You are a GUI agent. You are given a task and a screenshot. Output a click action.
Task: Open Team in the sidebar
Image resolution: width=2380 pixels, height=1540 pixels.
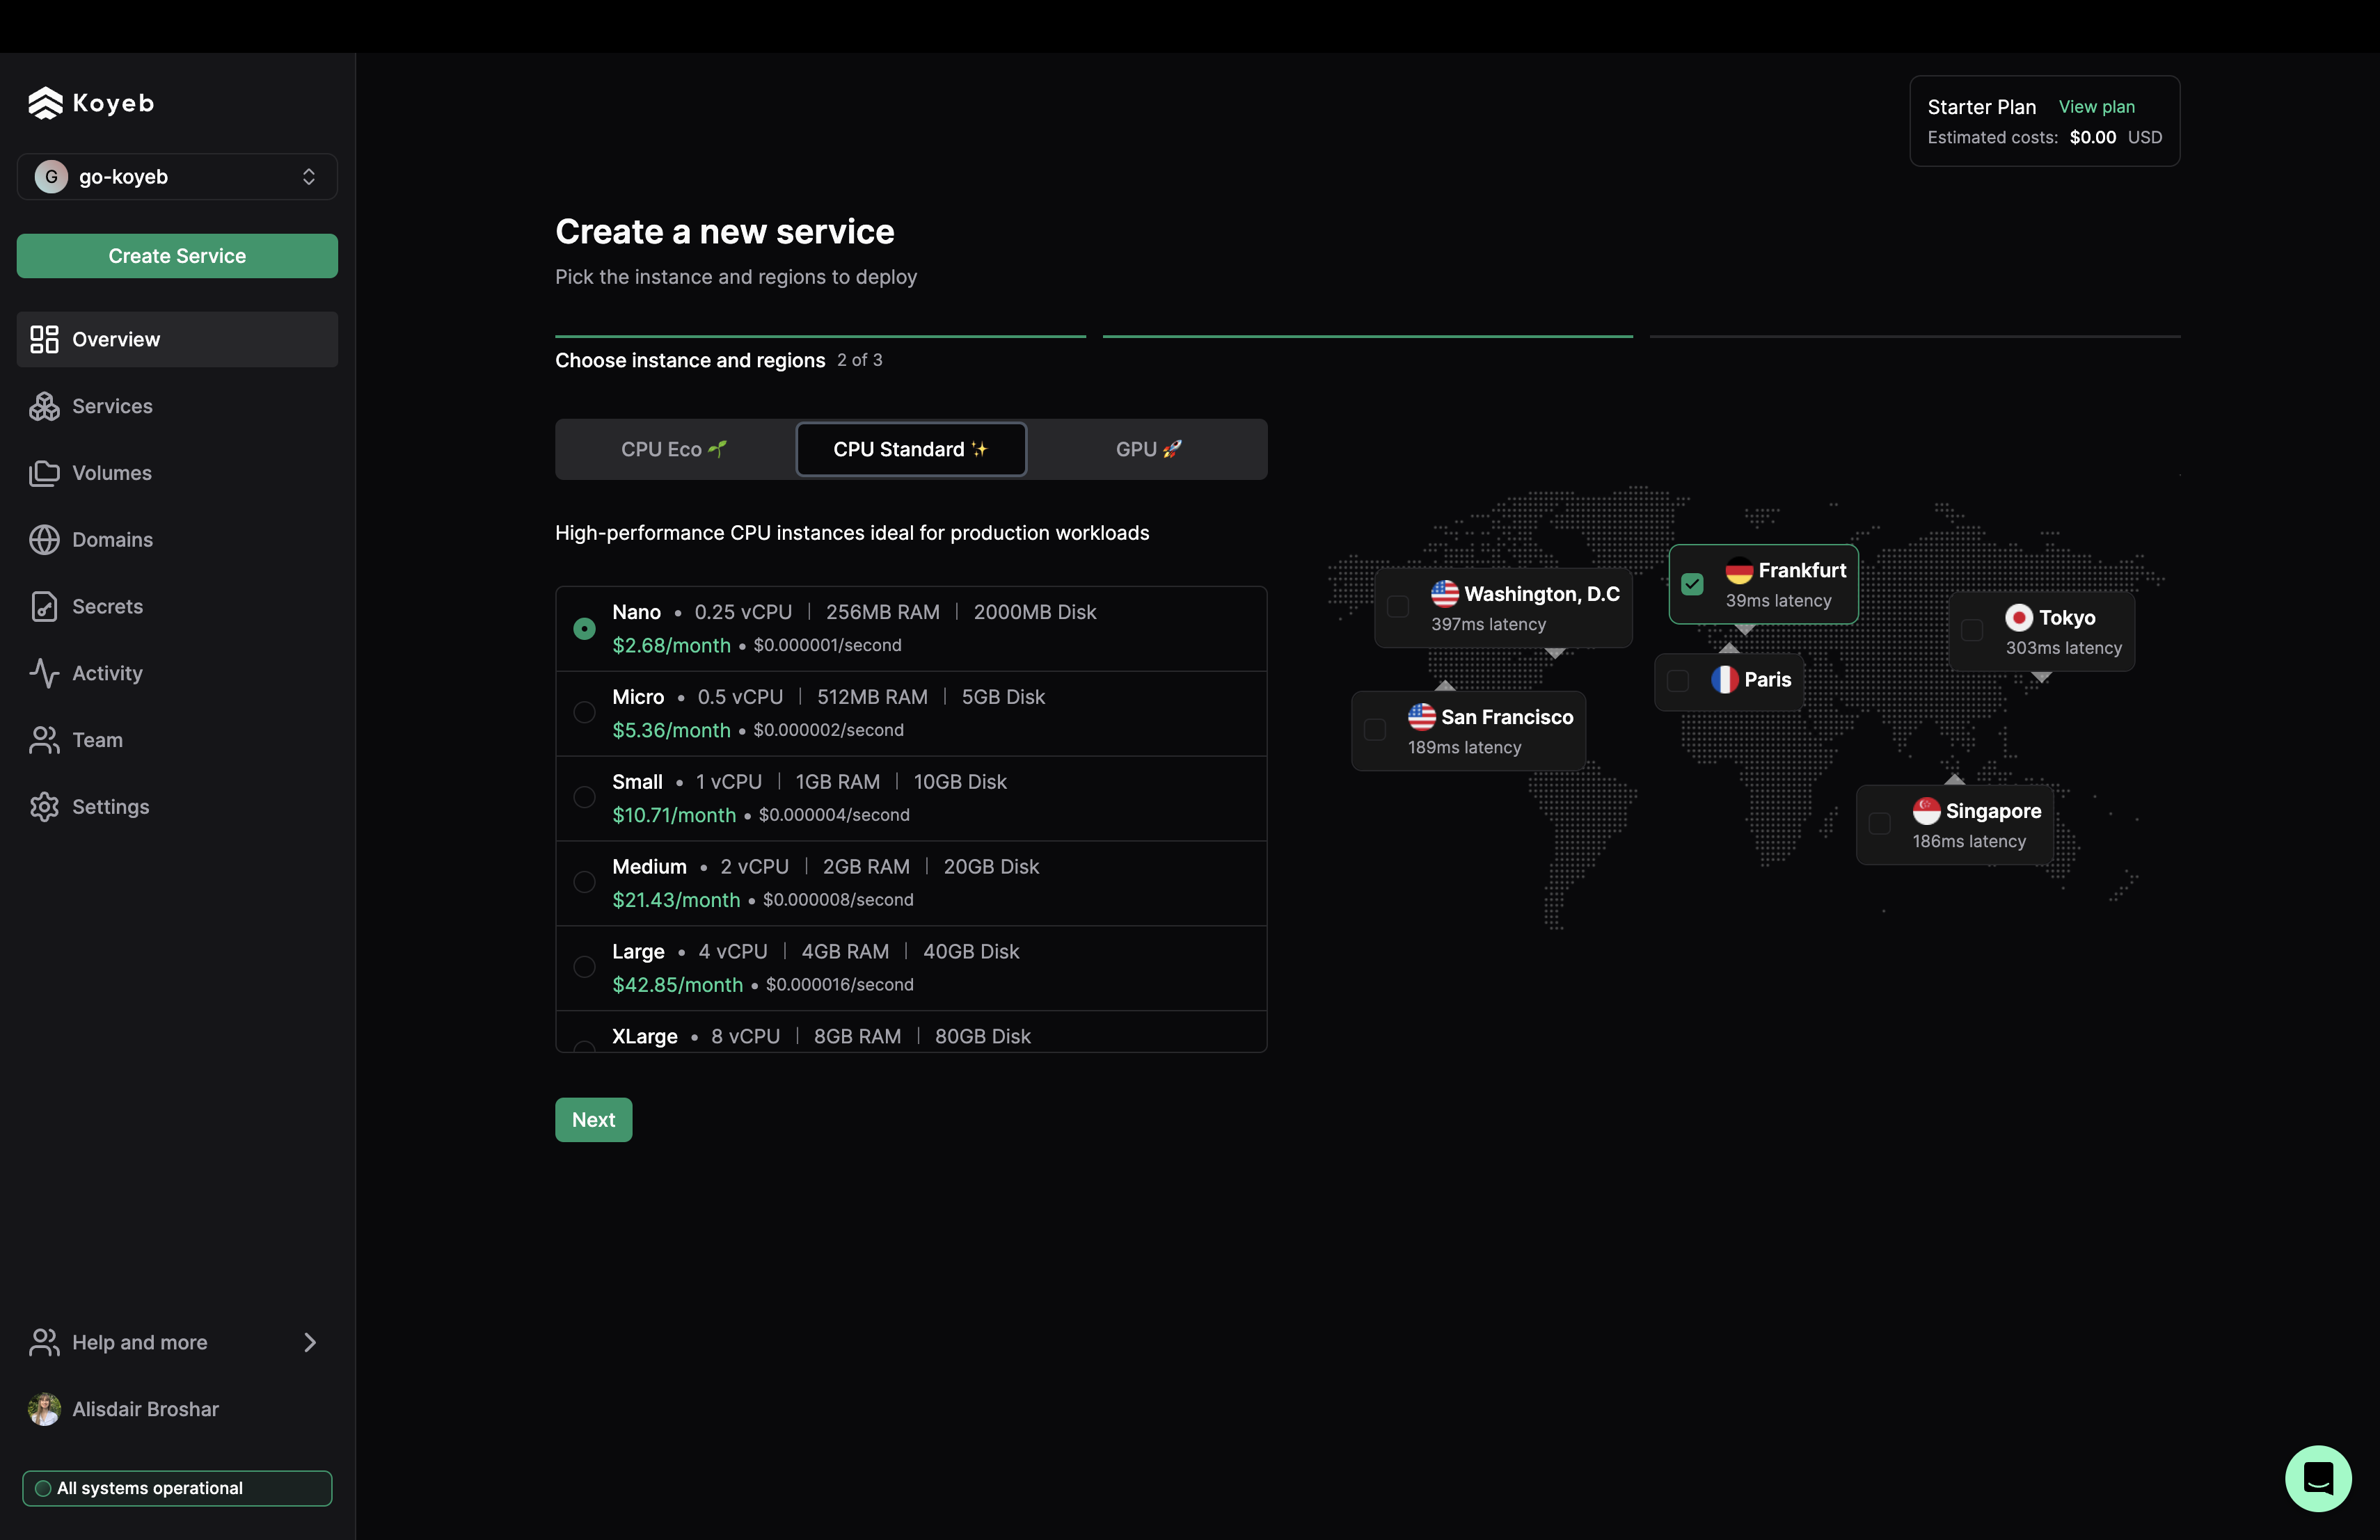click(177, 741)
